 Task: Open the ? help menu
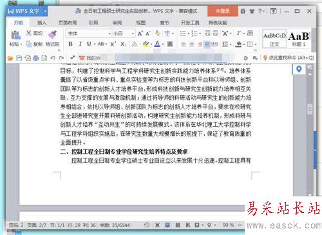261,11
